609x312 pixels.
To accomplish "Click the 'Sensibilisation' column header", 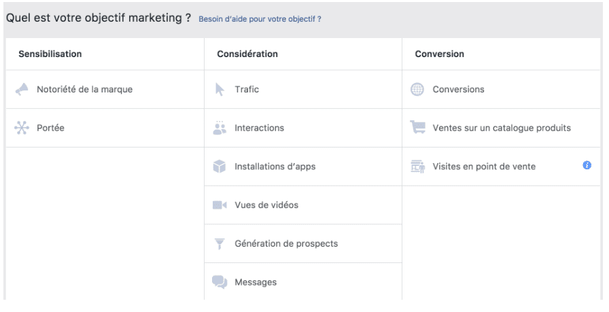I will (x=50, y=54).
